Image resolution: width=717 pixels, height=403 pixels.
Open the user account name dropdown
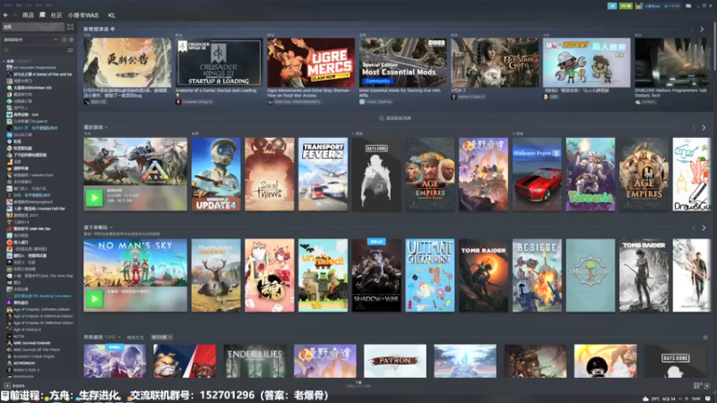pos(661,6)
